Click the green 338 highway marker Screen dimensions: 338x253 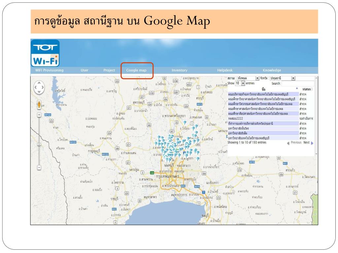coord(152,173)
